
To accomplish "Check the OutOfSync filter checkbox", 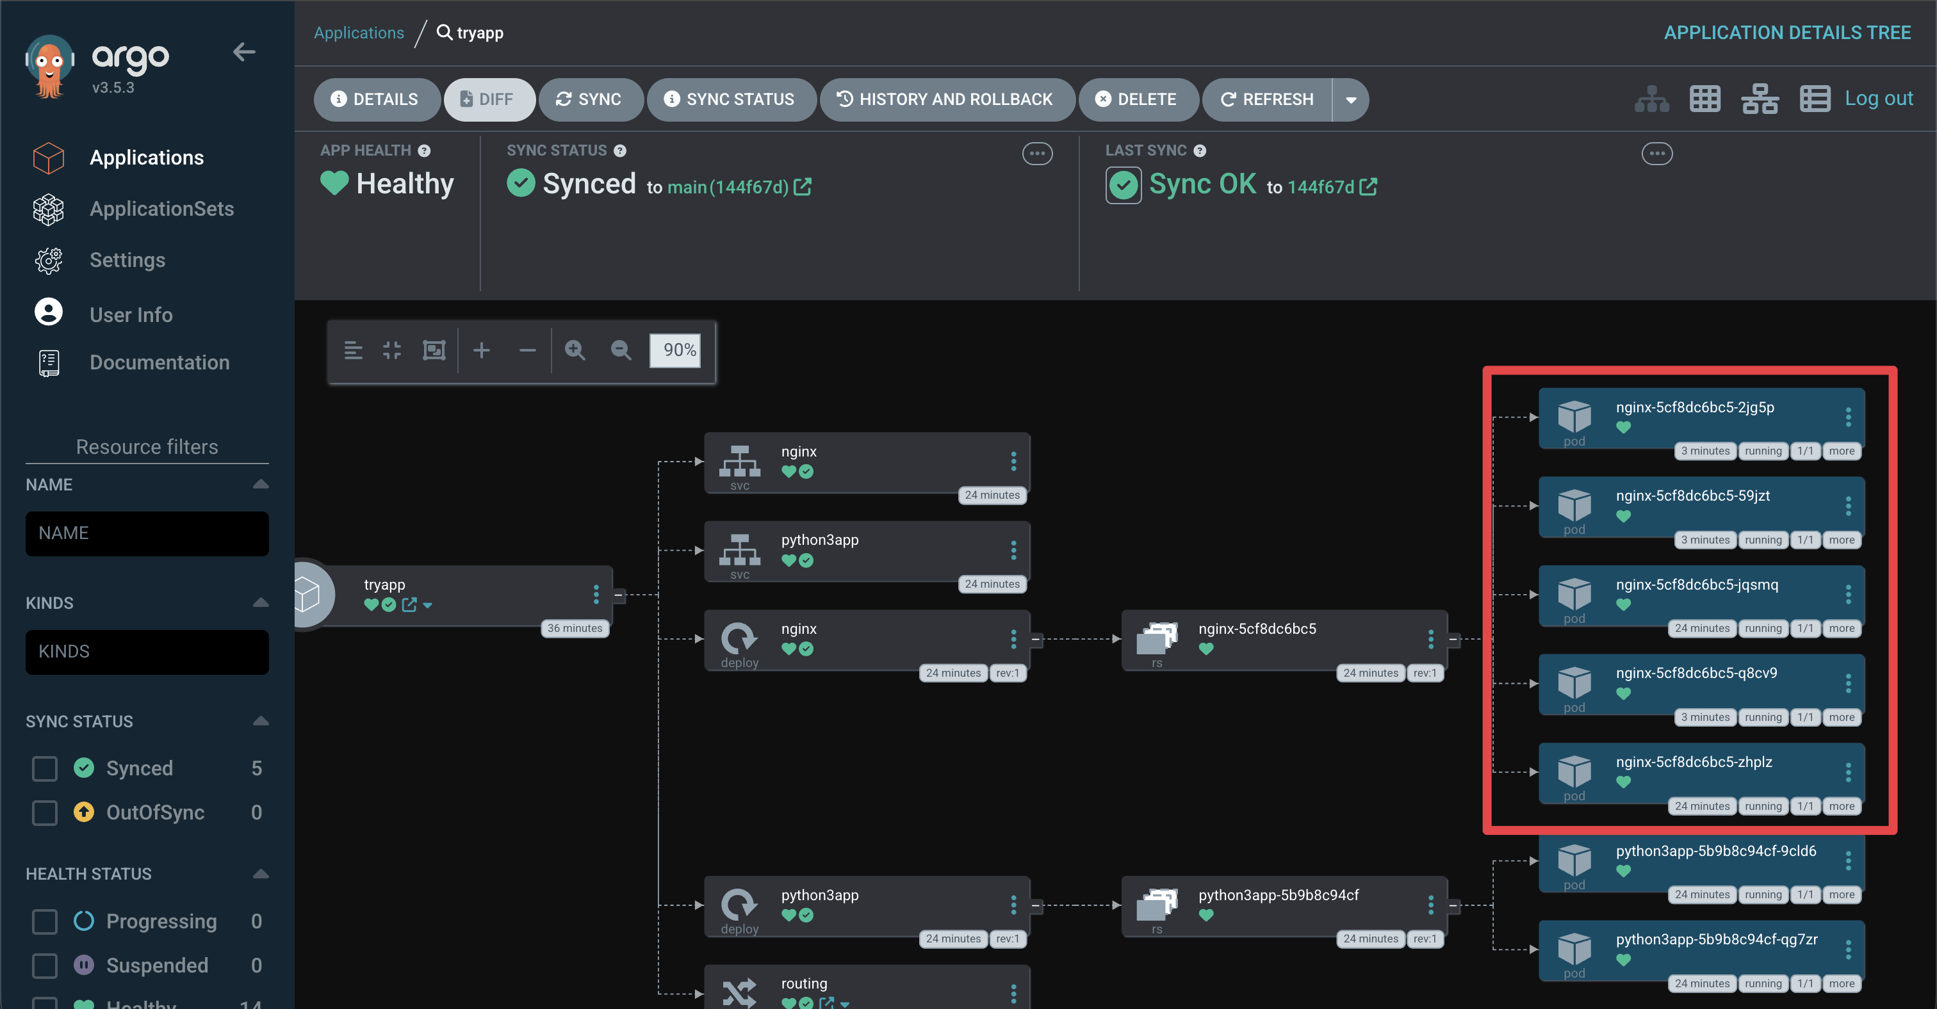I will point(45,812).
